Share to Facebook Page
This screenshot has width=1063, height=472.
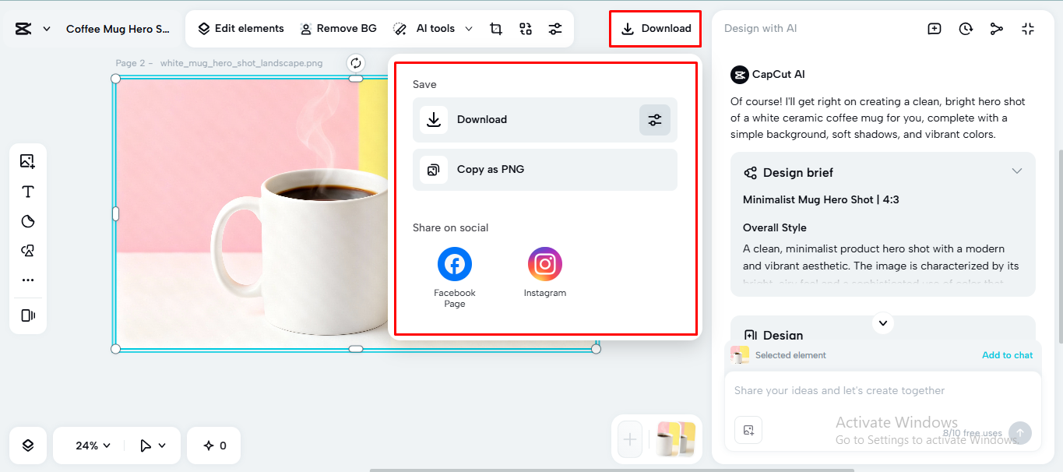pos(455,277)
